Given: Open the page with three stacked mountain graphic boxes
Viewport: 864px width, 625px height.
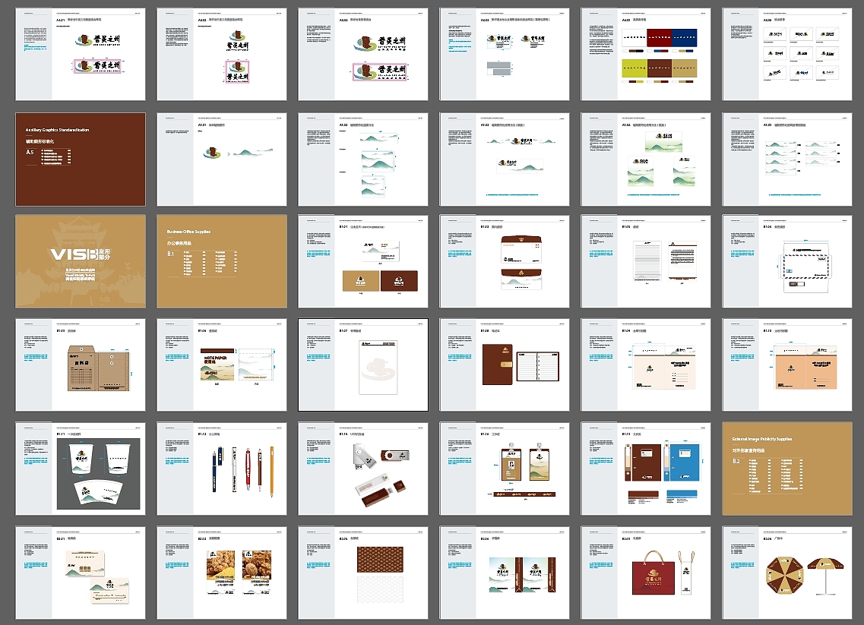Looking at the screenshot, I should coord(363,159).
